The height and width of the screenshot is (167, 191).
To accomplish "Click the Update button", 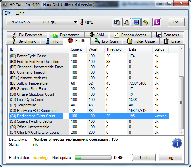I will 144,158.
